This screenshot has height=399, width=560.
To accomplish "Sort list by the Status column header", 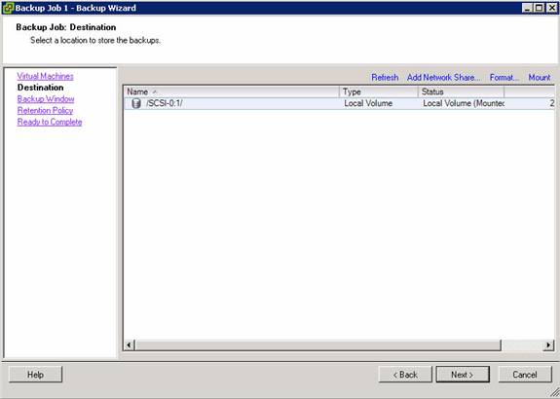I will [x=461, y=91].
